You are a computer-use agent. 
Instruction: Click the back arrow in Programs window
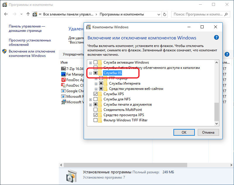(x=6, y=14)
